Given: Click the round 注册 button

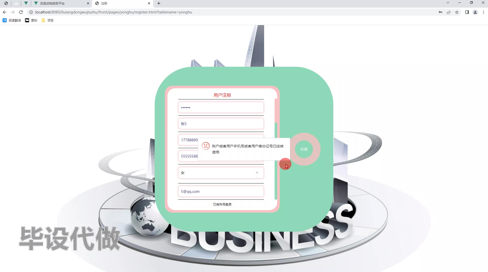Looking at the screenshot, I should click(304, 149).
